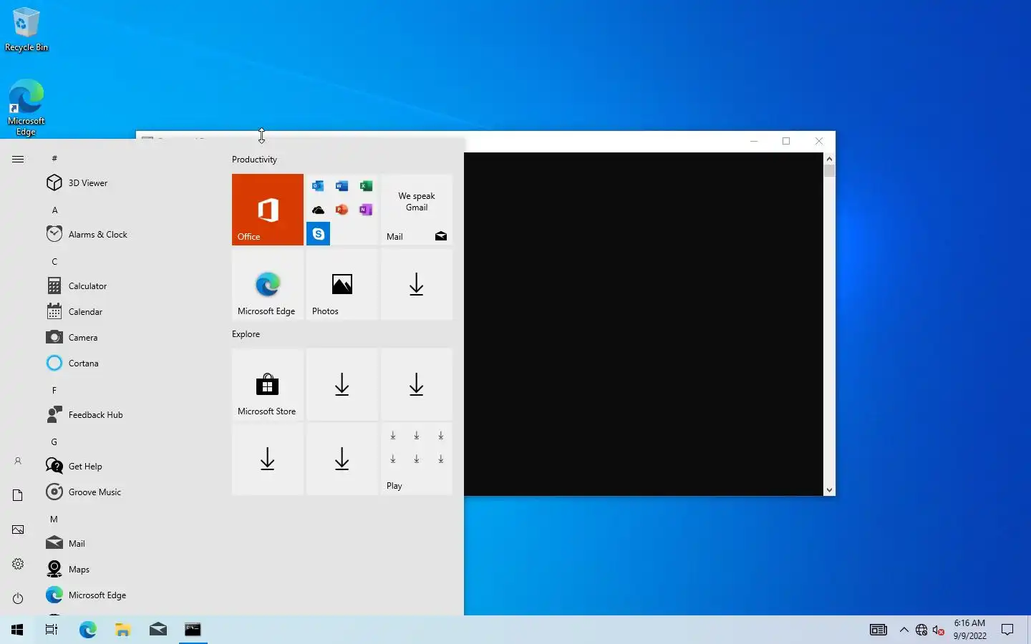Open the notification center
Image resolution: width=1031 pixels, height=644 pixels.
(x=1007, y=630)
